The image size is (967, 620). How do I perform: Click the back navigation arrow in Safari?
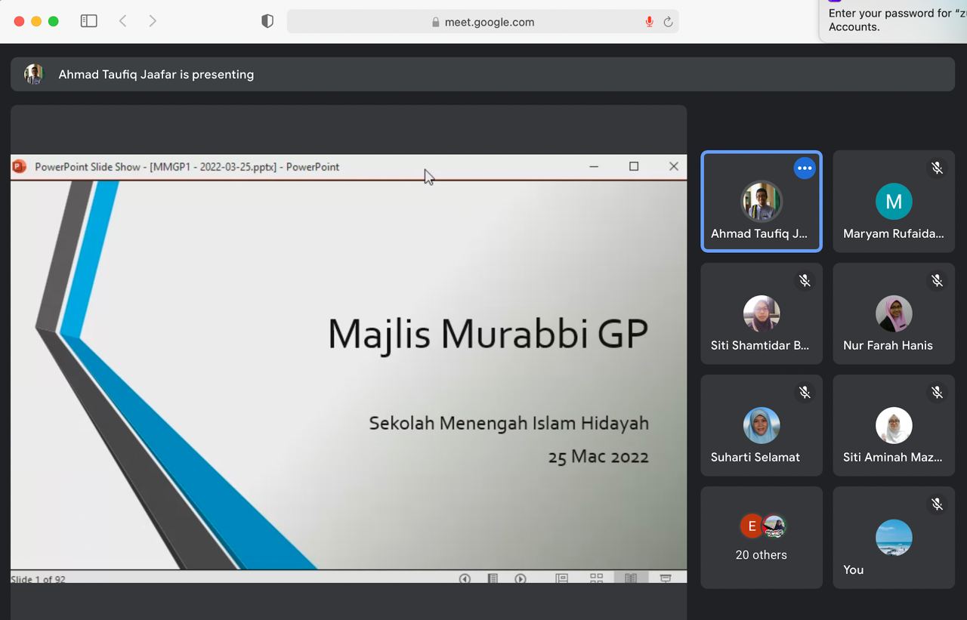click(x=122, y=21)
